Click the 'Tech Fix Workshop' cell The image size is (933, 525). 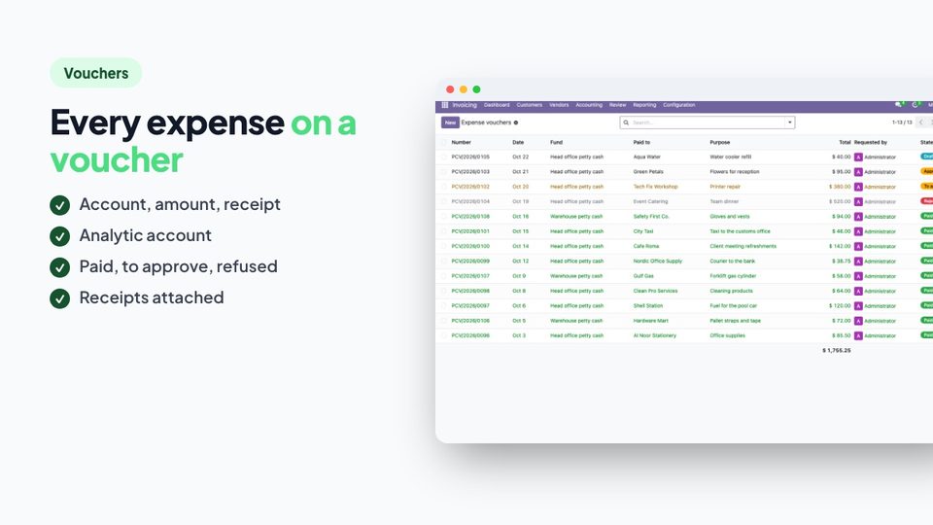tap(656, 187)
